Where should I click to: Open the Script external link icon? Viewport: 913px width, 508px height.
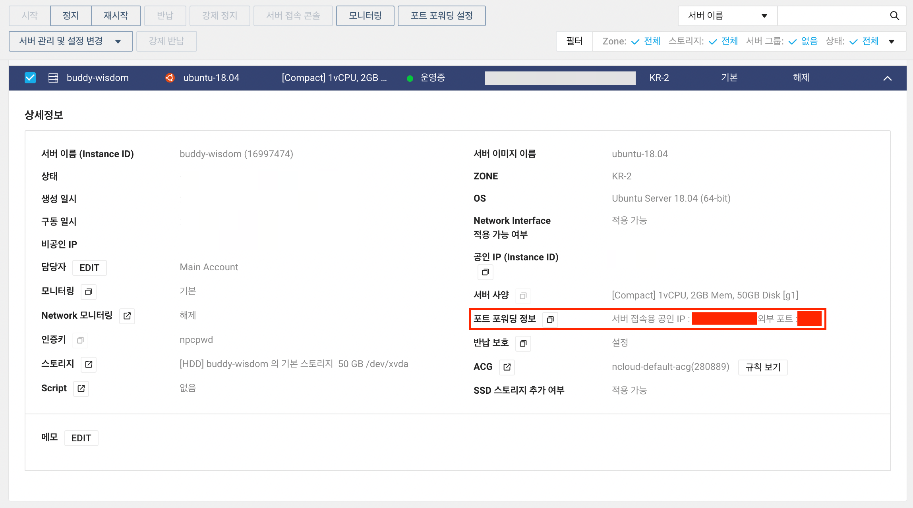pos(81,389)
